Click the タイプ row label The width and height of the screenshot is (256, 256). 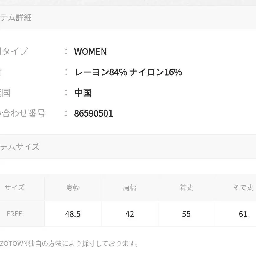[x=14, y=51]
